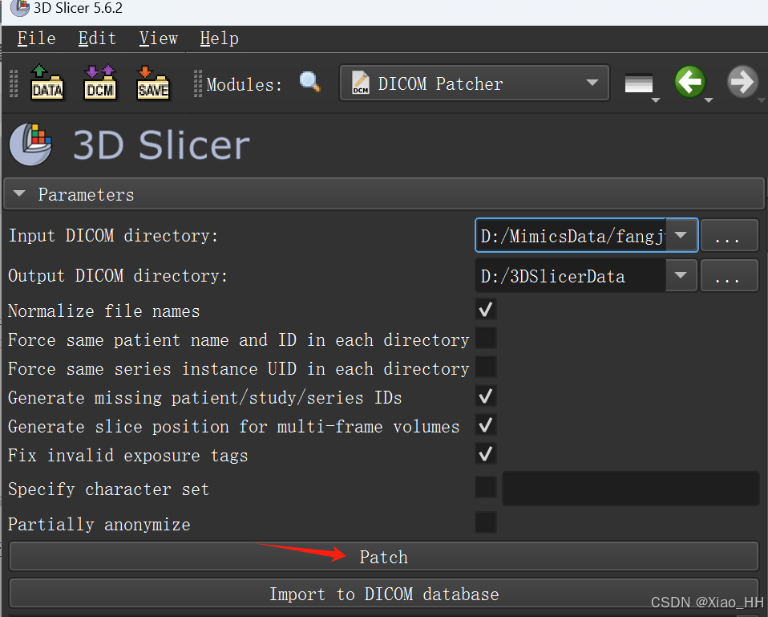Open module finder magnifying glass
Viewport: 768px width, 617px height.
(310, 82)
